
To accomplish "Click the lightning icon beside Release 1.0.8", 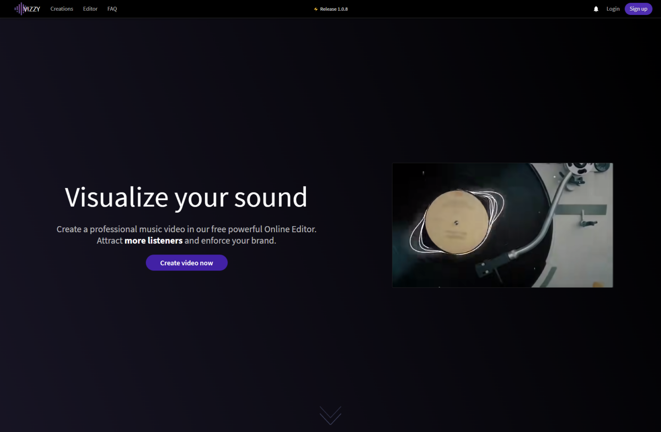I will 315,9.
